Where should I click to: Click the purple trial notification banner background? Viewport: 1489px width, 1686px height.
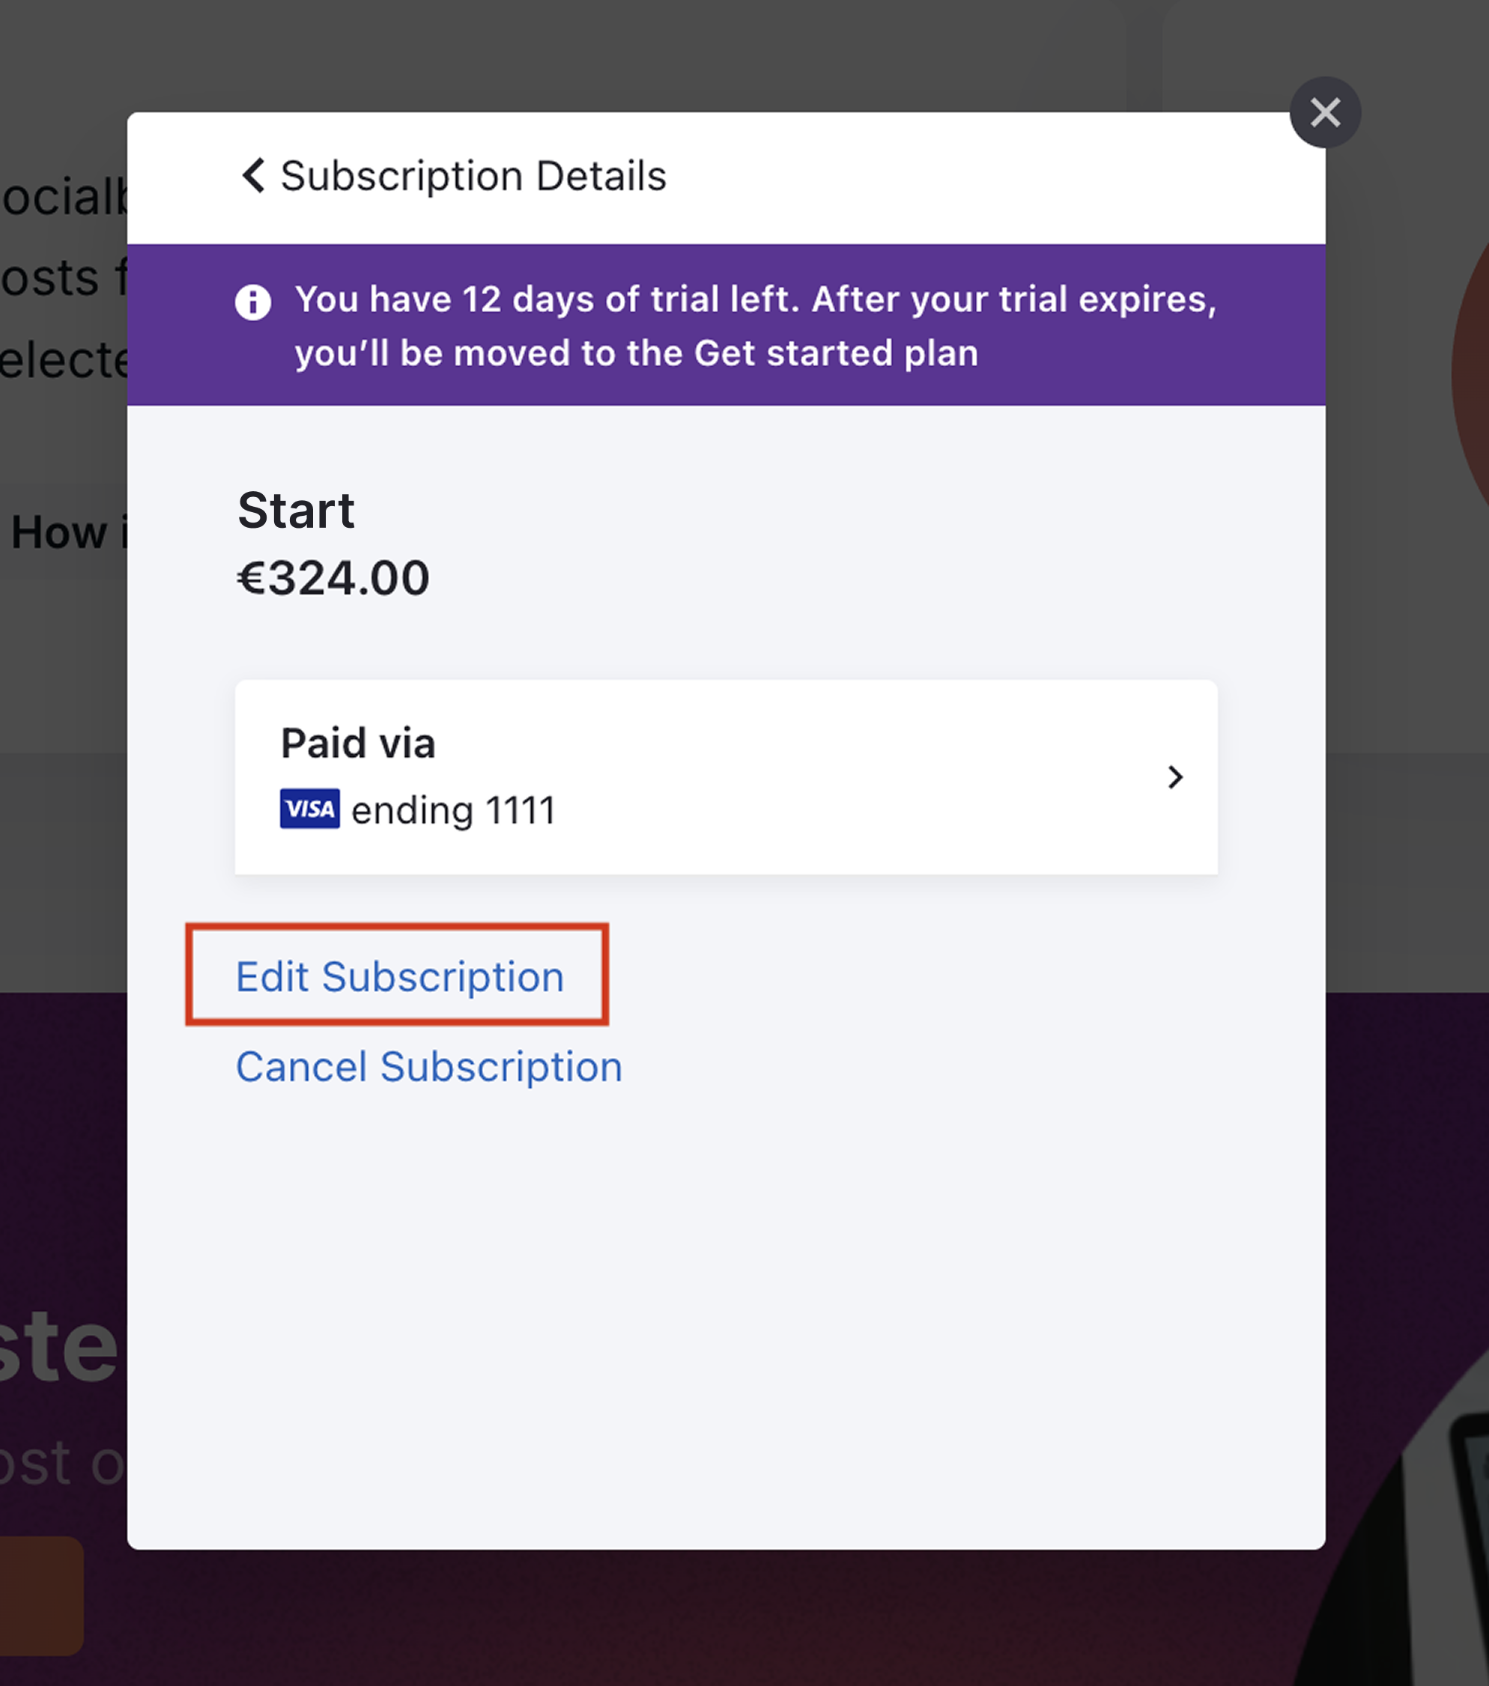[x=727, y=324]
